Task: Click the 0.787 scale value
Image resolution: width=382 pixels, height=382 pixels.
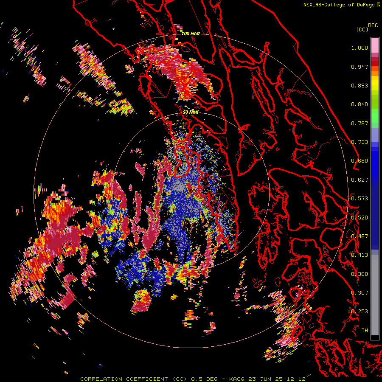Action: click(360, 123)
